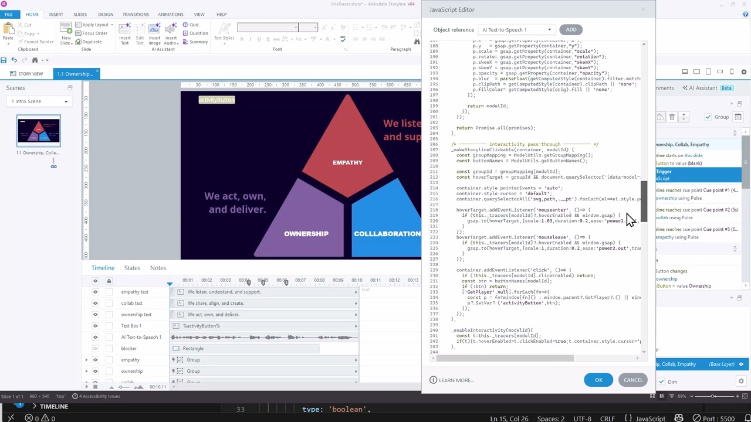Viewport: 751px width, 422px height.
Task: Click the Summary icon in AI Assistant
Action: (x=185, y=42)
